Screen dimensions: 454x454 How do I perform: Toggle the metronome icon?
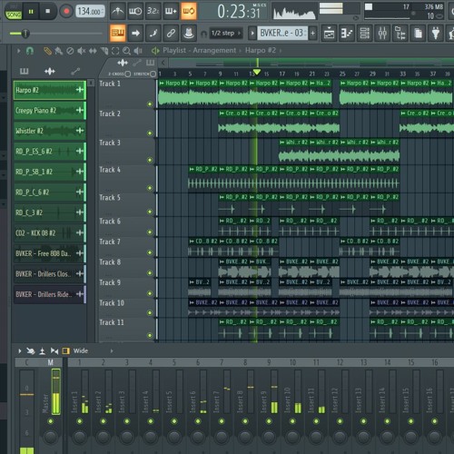coord(117,12)
